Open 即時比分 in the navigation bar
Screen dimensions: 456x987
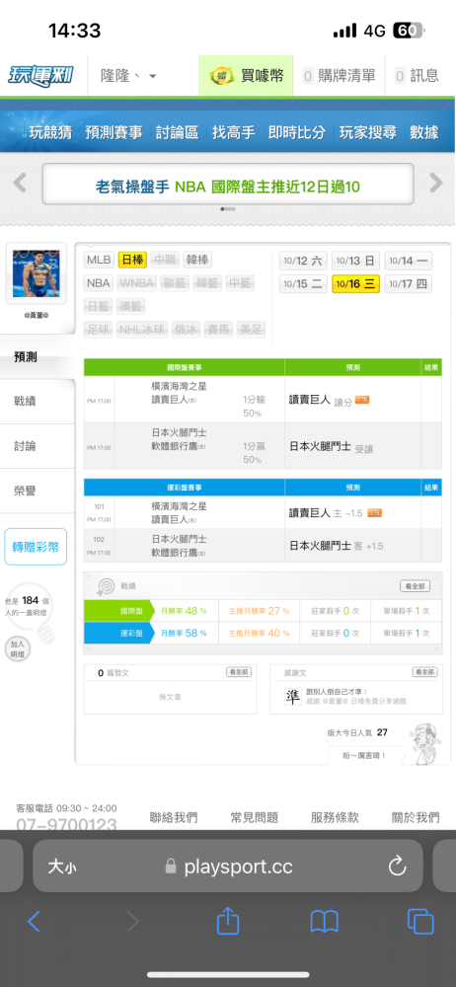tap(297, 132)
